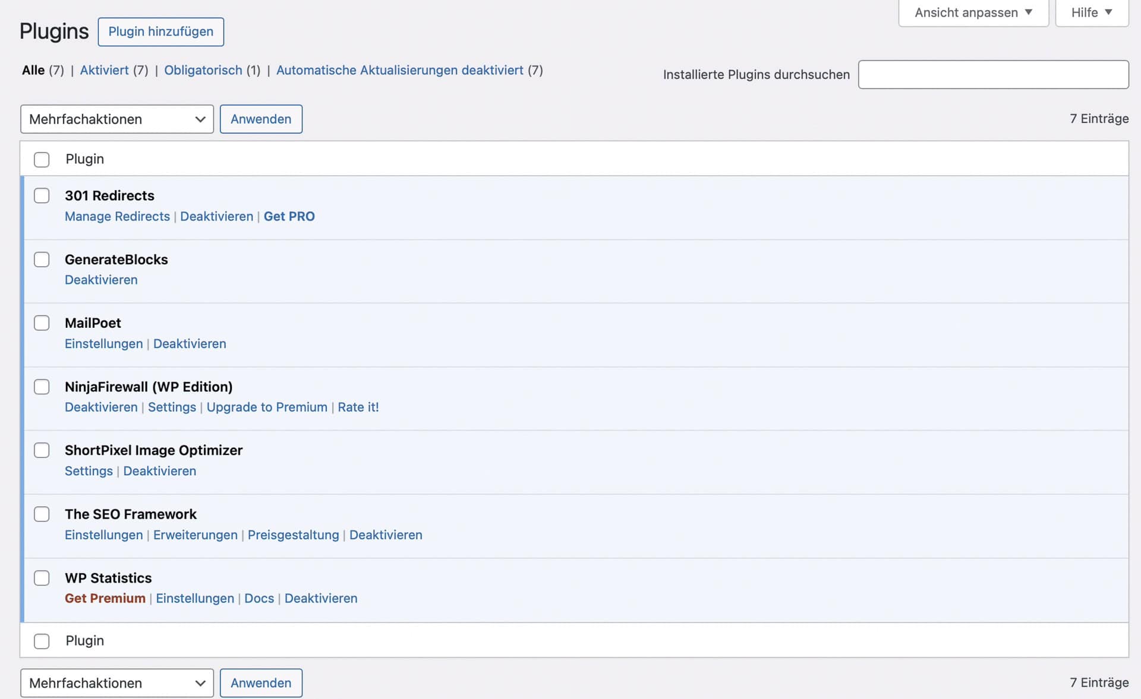Click the Rate it! link
This screenshot has height=699, width=1141.
click(x=358, y=407)
